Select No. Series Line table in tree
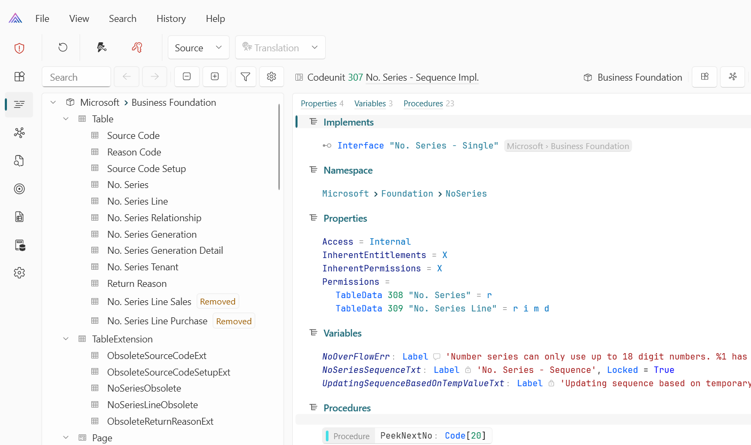The image size is (751, 445). pyautogui.click(x=137, y=201)
